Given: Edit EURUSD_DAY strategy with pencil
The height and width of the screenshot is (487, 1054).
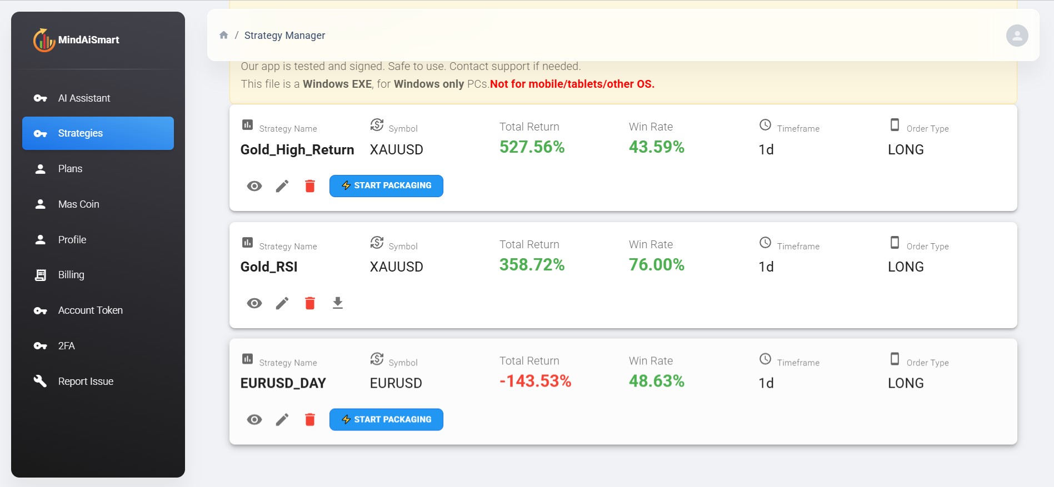Looking at the screenshot, I should (282, 420).
